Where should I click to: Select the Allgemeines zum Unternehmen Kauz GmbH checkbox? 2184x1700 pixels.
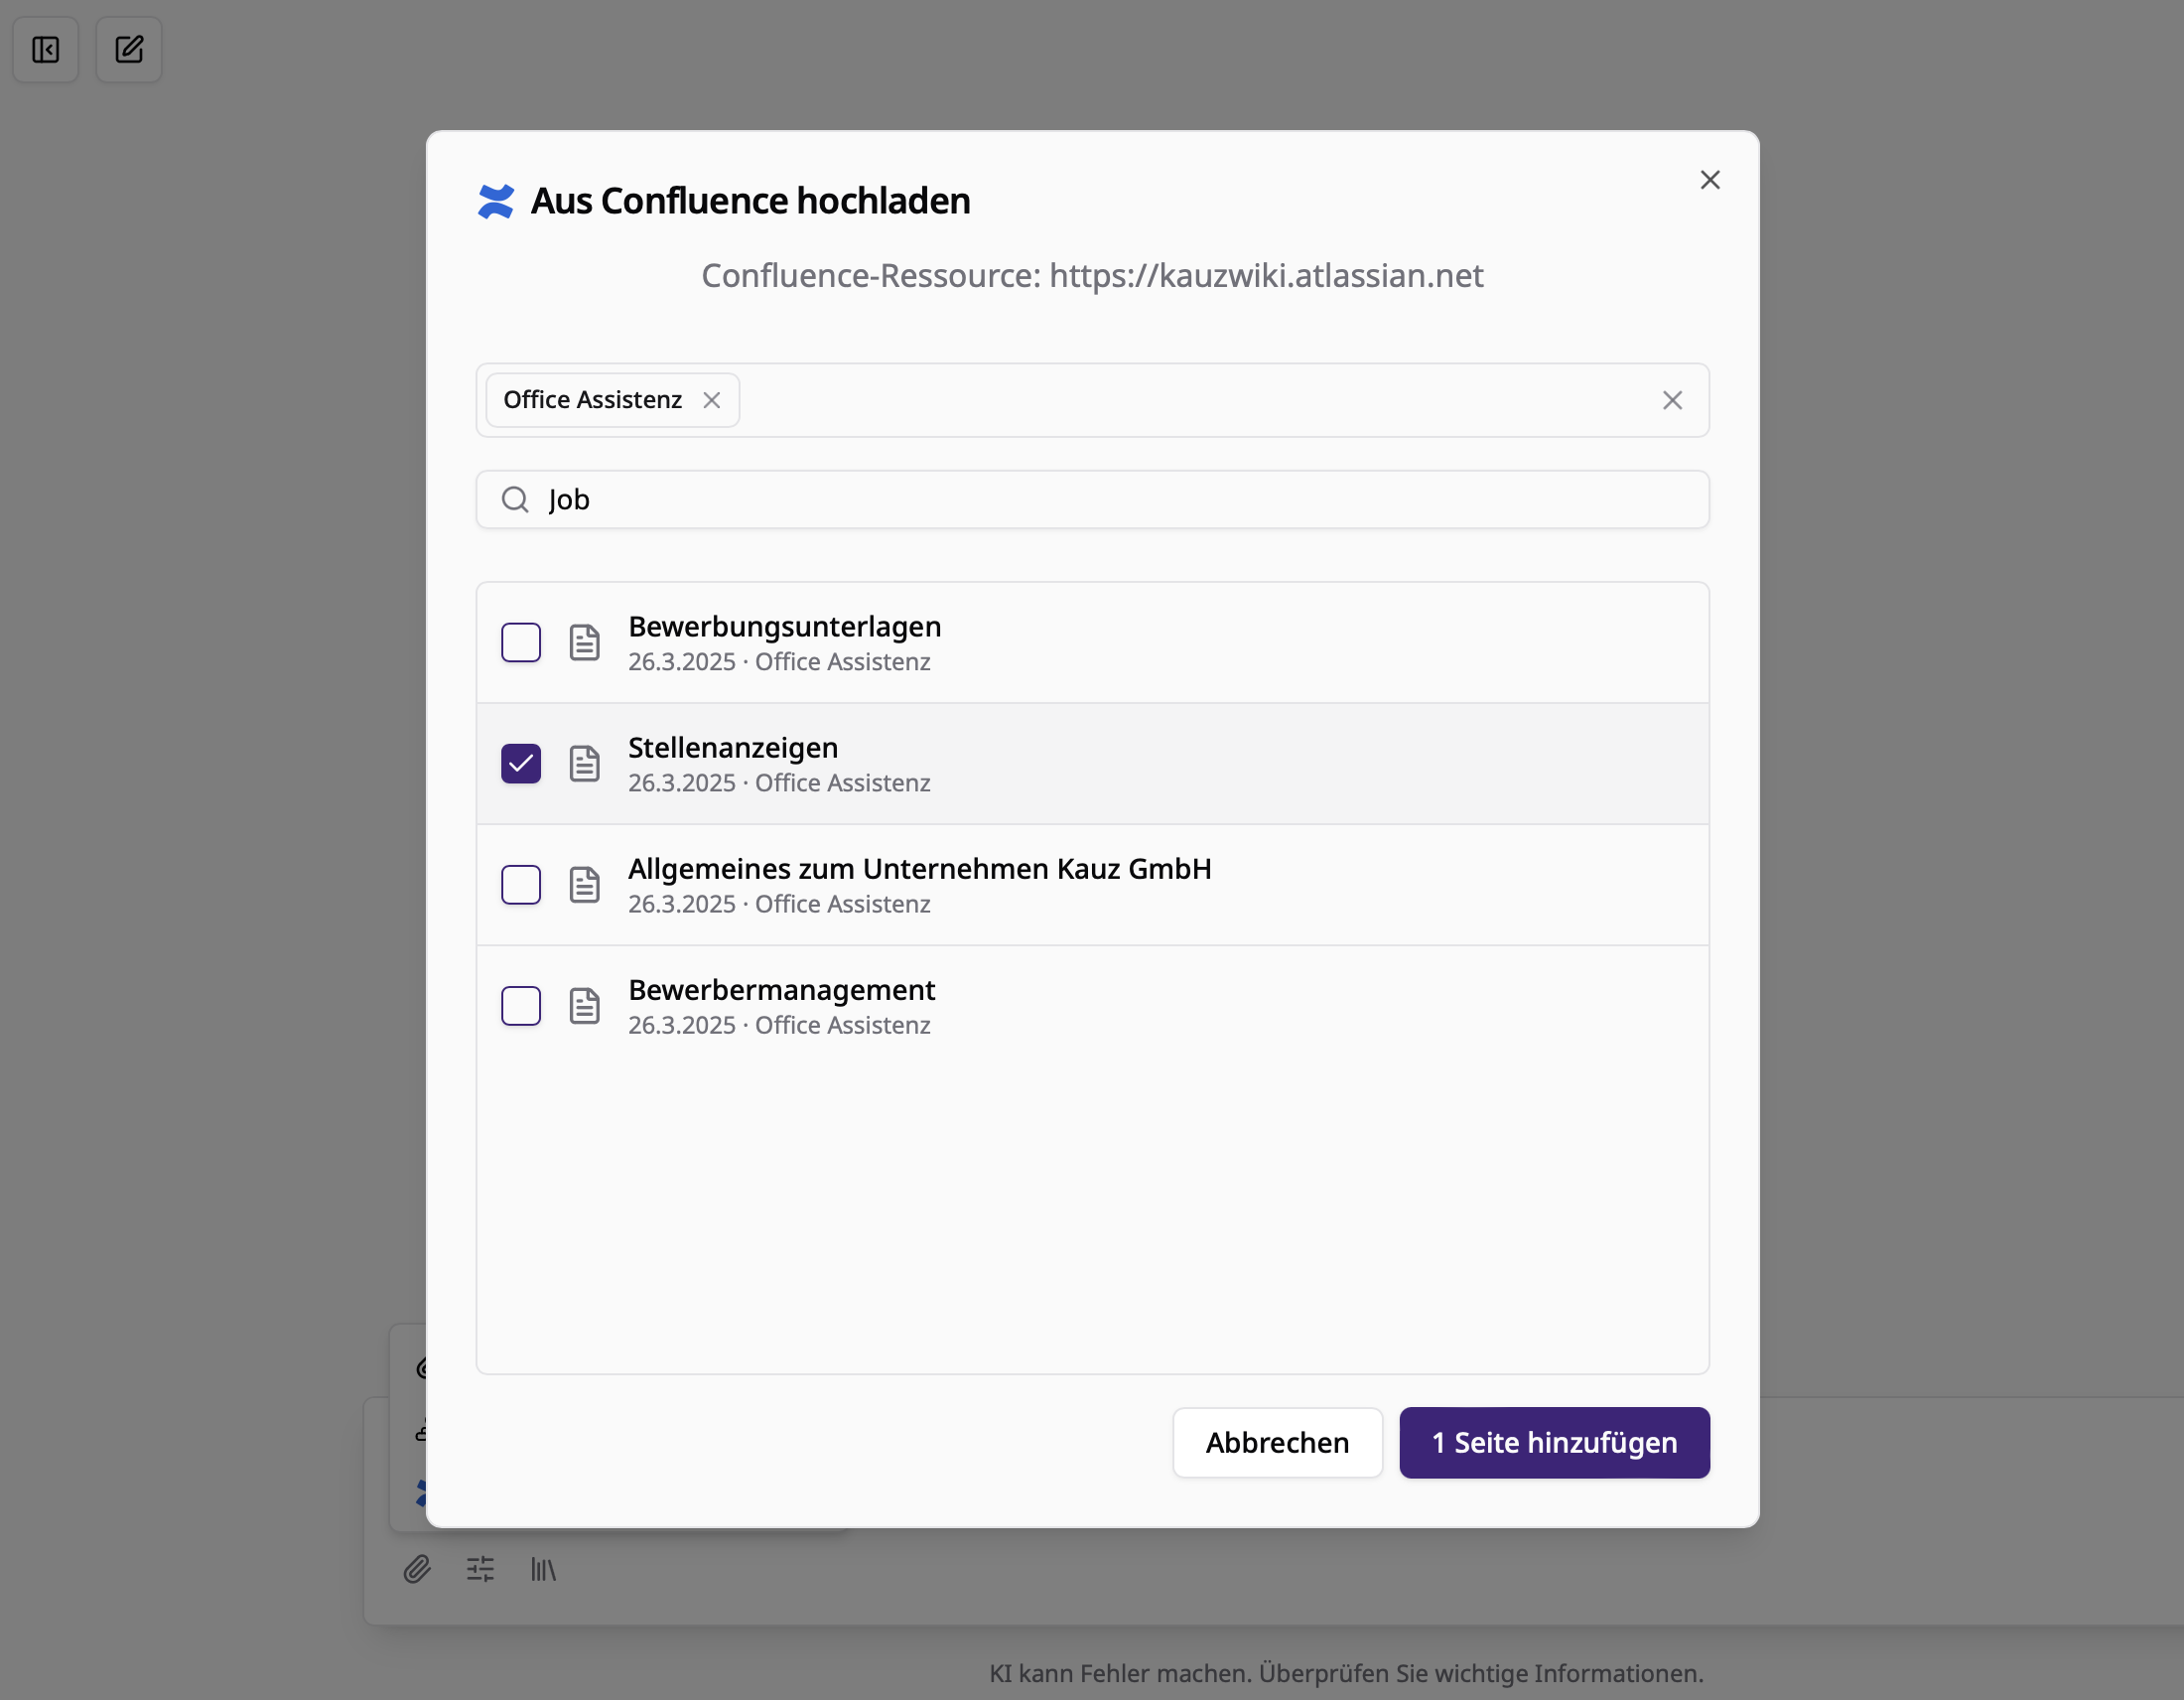point(520,884)
